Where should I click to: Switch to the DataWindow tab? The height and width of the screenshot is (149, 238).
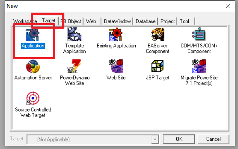tap(117, 21)
